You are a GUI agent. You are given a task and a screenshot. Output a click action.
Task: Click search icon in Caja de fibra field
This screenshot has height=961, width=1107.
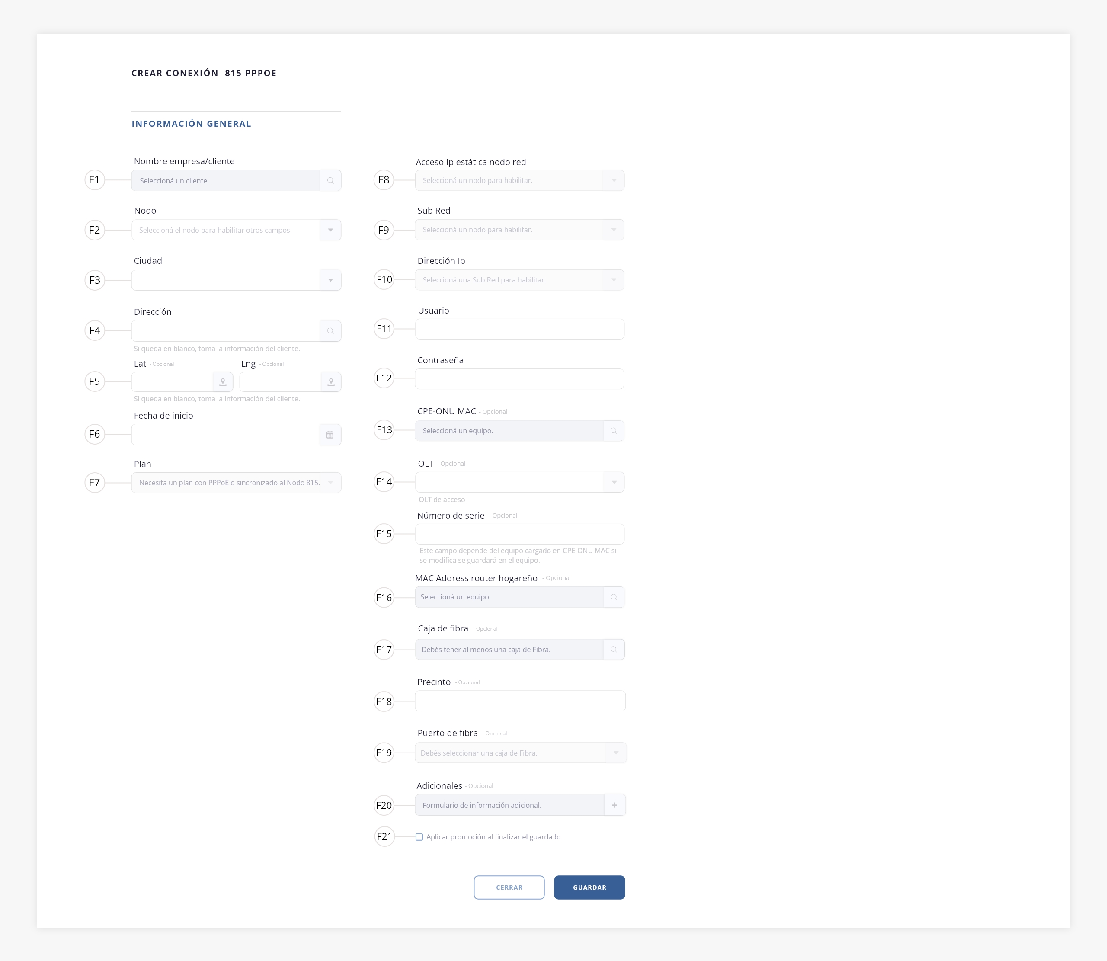tap(614, 650)
